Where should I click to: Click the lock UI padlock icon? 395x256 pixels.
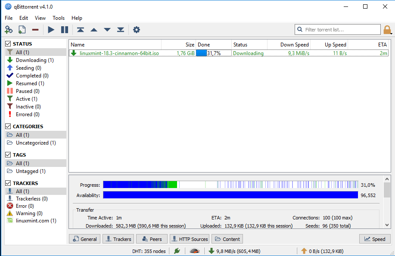click(387, 30)
